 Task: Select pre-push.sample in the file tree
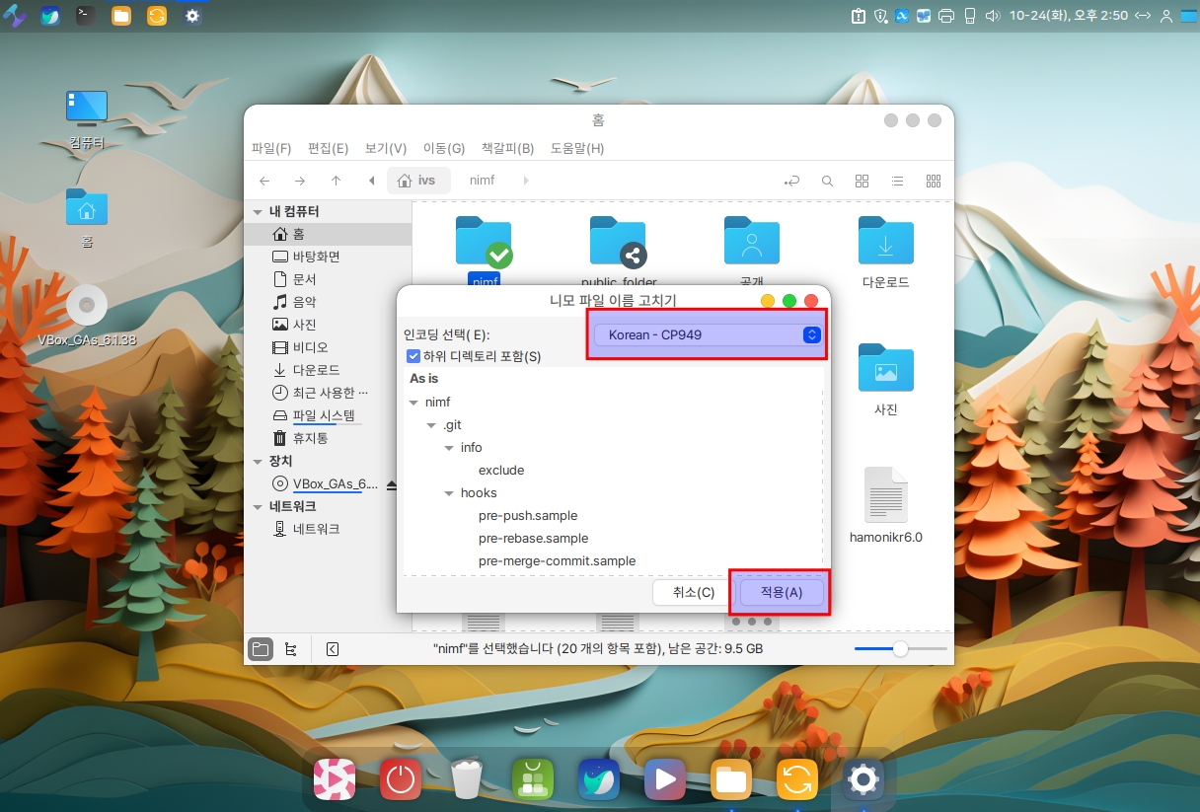(x=528, y=516)
